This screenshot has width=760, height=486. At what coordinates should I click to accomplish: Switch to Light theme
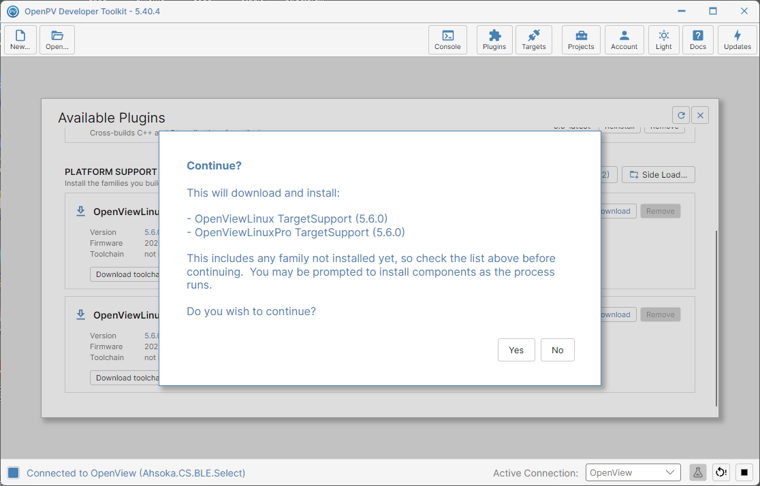(663, 39)
